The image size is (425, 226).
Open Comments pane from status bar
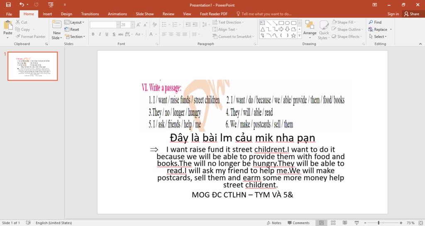[298, 223]
